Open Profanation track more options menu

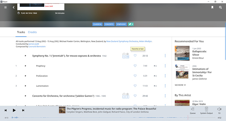(165, 76)
